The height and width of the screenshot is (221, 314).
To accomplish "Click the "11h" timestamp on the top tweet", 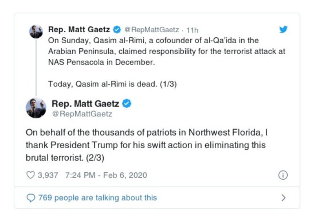I will 192,30.
